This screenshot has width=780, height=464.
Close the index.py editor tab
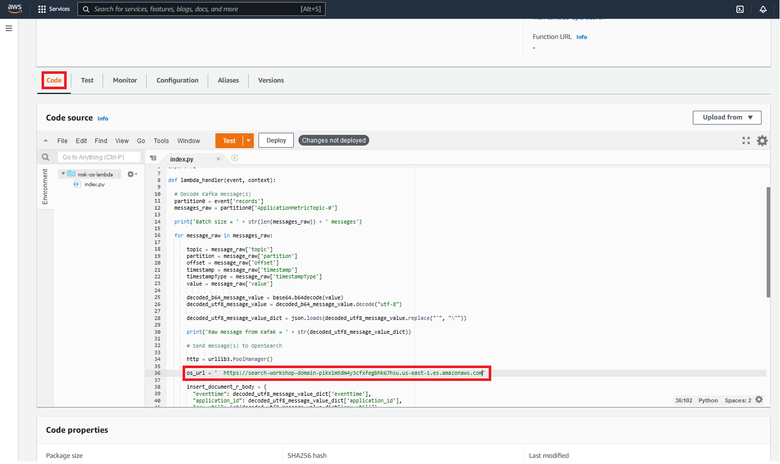(218, 159)
